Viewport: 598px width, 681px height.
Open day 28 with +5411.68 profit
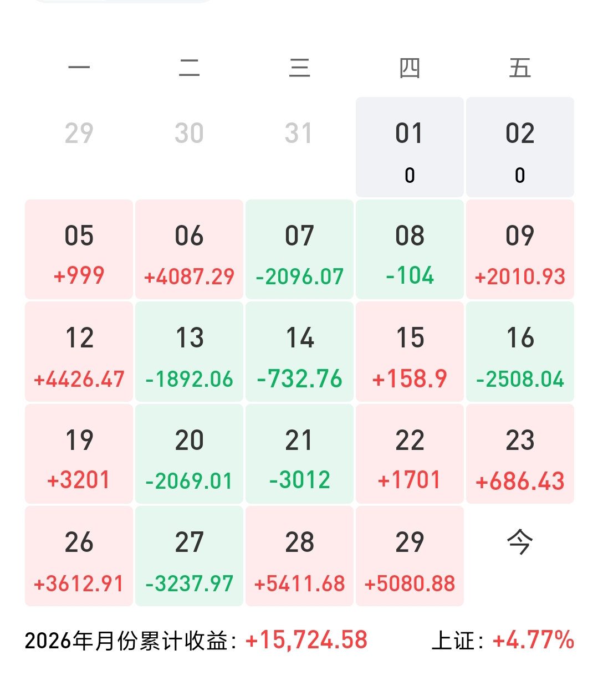(x=299, y=556)
